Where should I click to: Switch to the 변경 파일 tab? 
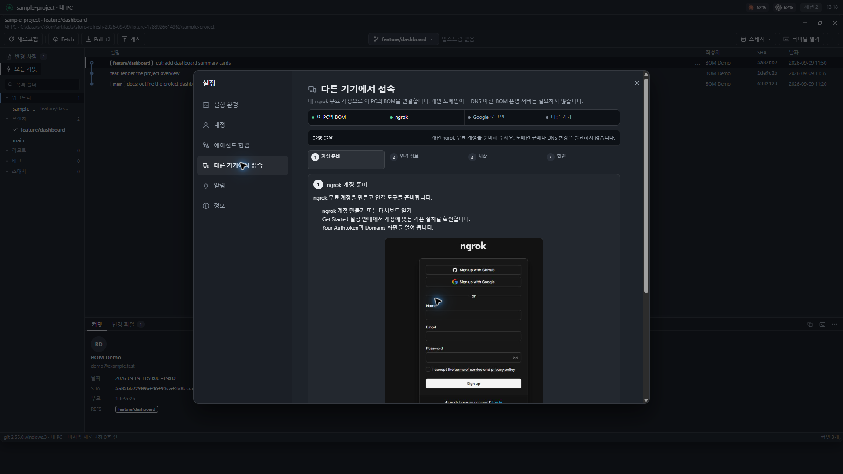pos(128,324)
